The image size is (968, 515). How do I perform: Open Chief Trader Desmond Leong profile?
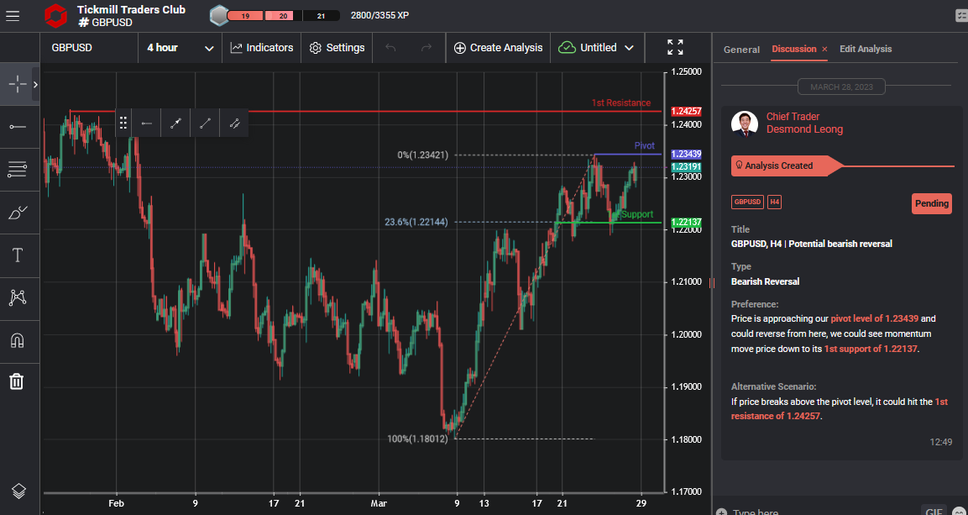click(804, 123)
